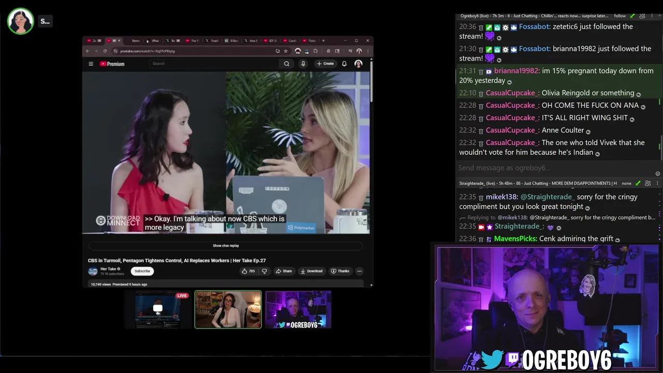This screenshot has width=663, height=373.
Task: Open browser extensions puzzle icon
Action: pyautogui.click(x=315, y=51)
